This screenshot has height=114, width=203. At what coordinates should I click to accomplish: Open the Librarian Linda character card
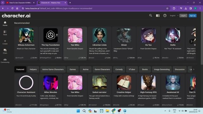point(99,43)
